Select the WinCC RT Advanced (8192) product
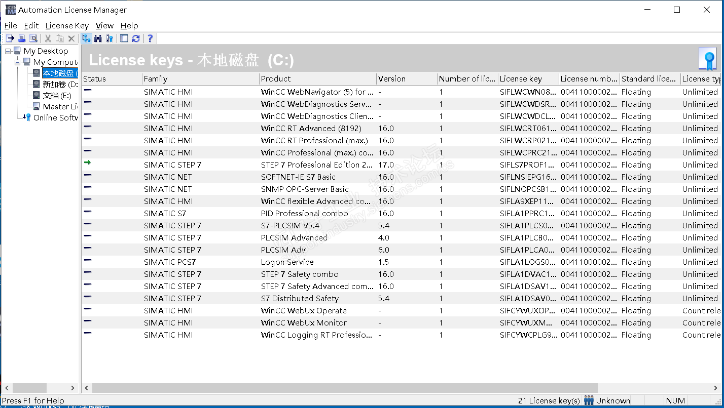 [x=311, y=129]
